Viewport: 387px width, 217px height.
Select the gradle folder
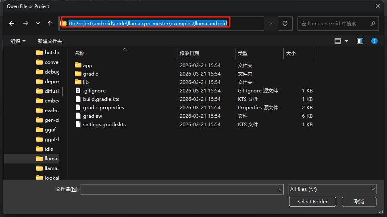pos(91,74)
